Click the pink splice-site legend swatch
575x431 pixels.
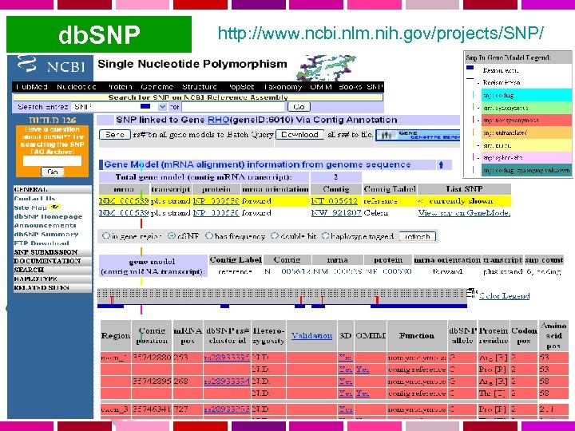tap(526, 157)
